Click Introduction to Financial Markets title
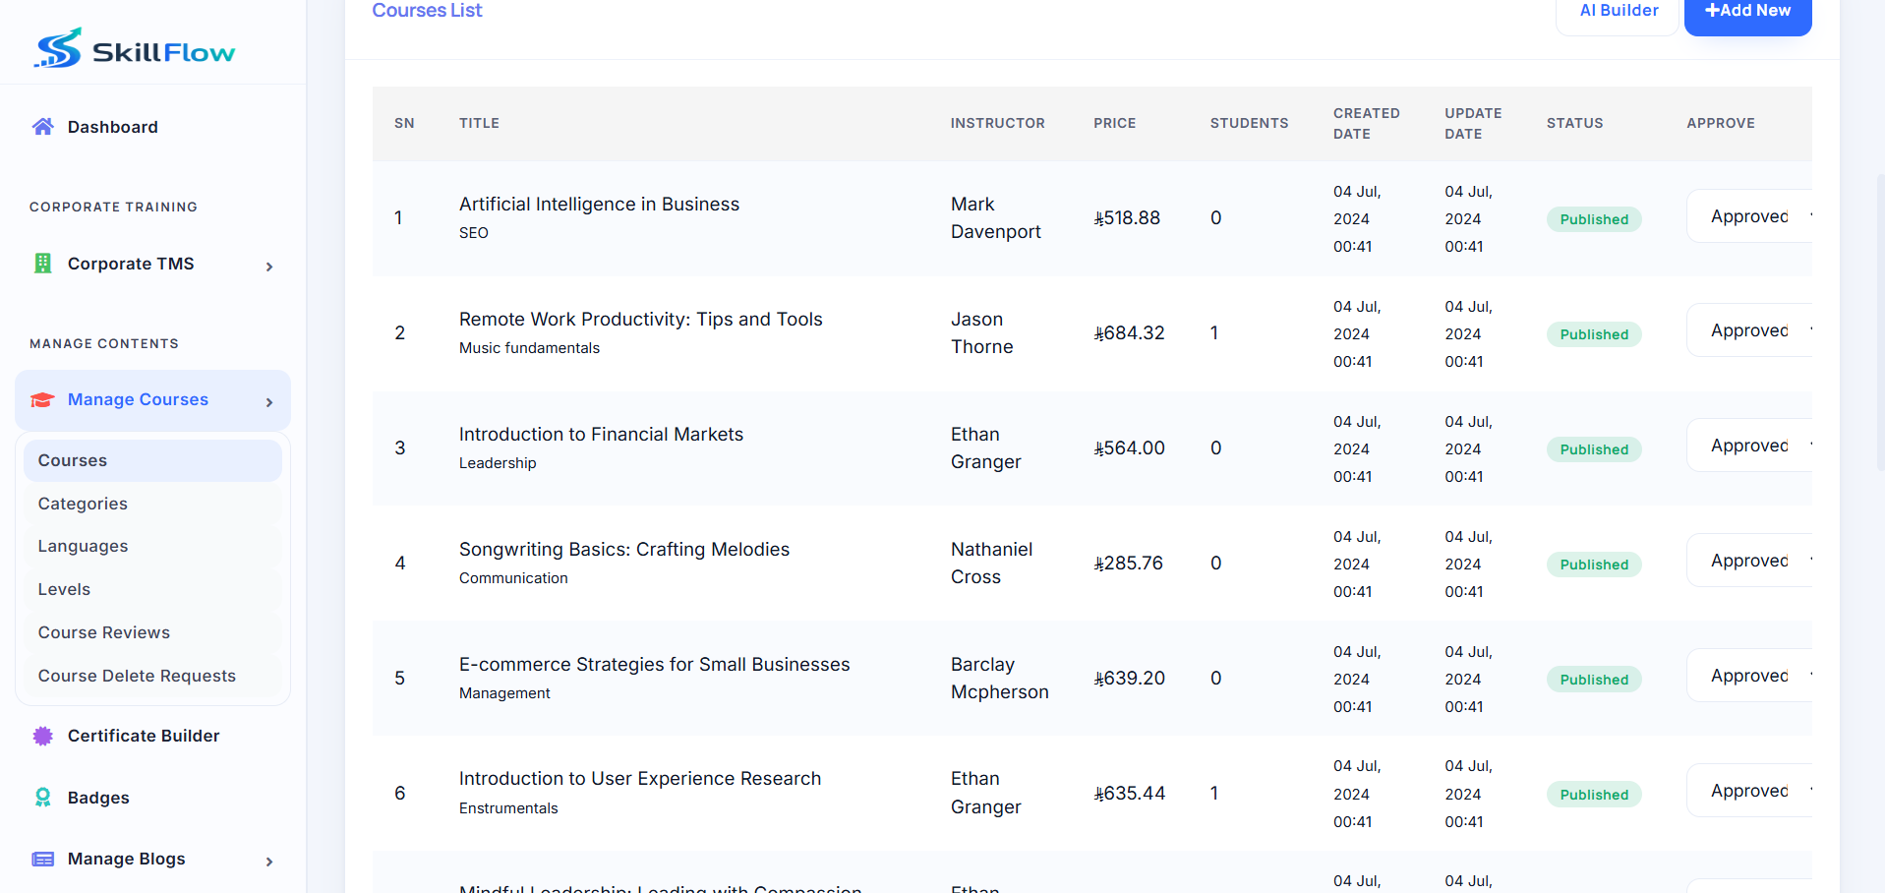The height and width of the screenshot is (893, 1885). (601, 434)
